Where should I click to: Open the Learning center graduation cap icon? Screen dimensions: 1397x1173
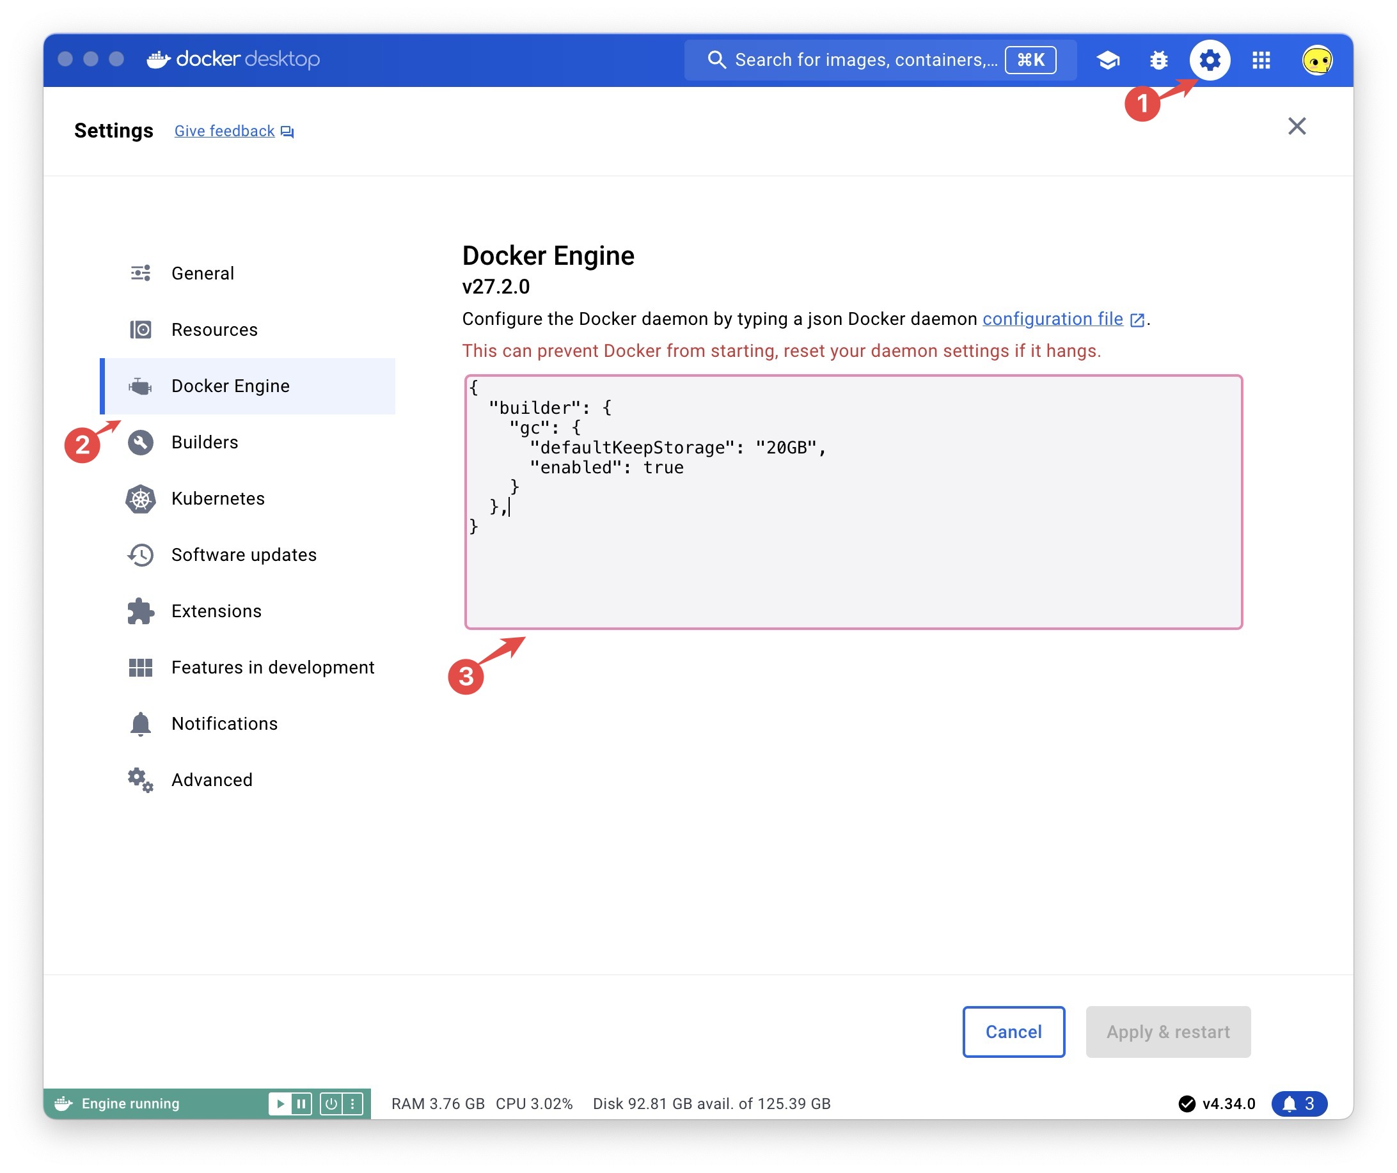pos(1108,60)
